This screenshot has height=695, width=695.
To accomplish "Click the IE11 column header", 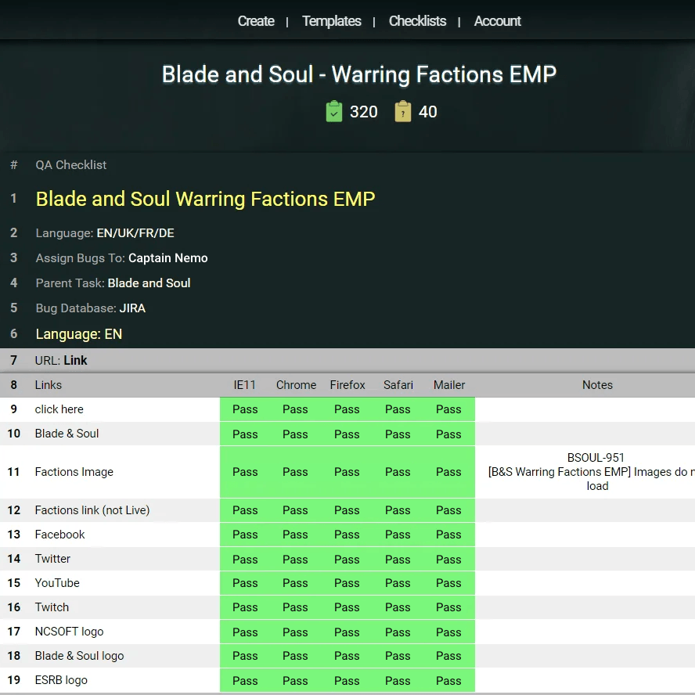I will coord(245,385).
